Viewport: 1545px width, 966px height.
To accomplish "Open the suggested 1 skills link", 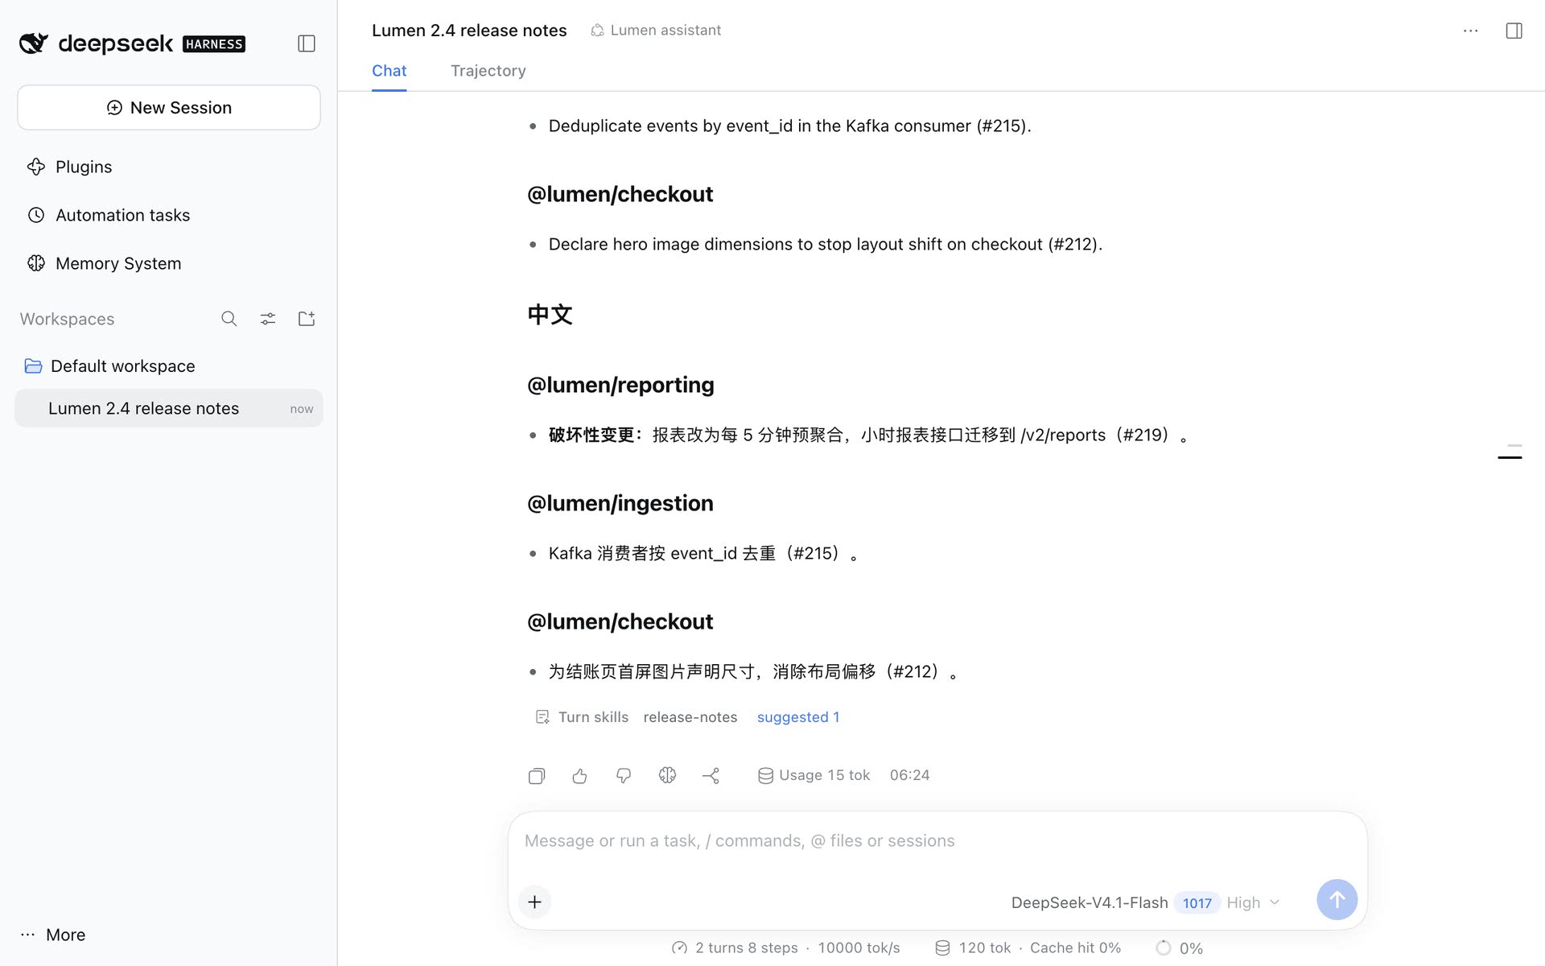I will click(x=798, y=717).
